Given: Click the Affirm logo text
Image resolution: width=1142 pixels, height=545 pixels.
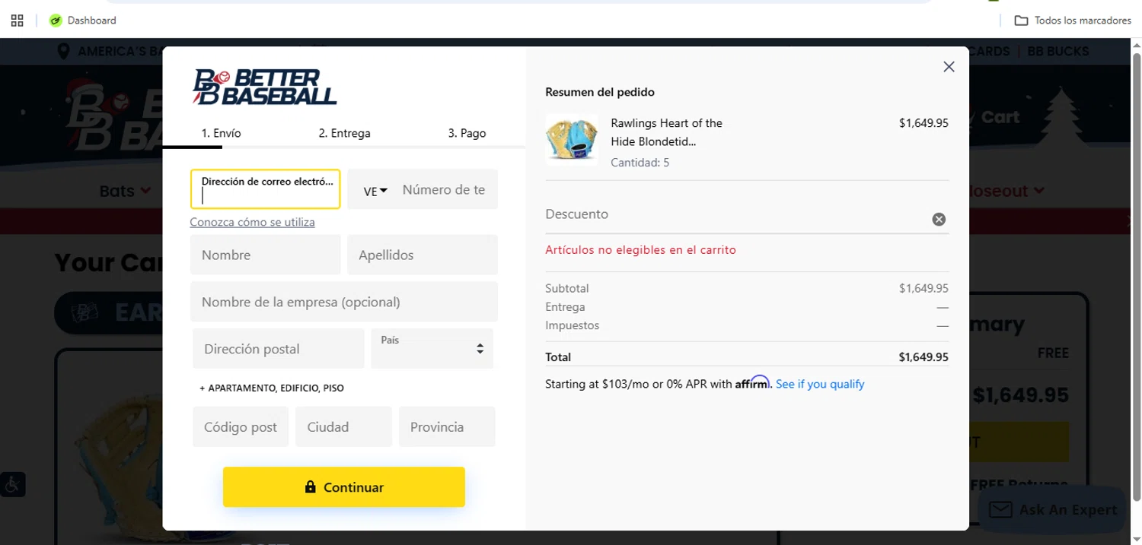Looking at the screenshot, I should pyautogui.click(x=752, y=382).
